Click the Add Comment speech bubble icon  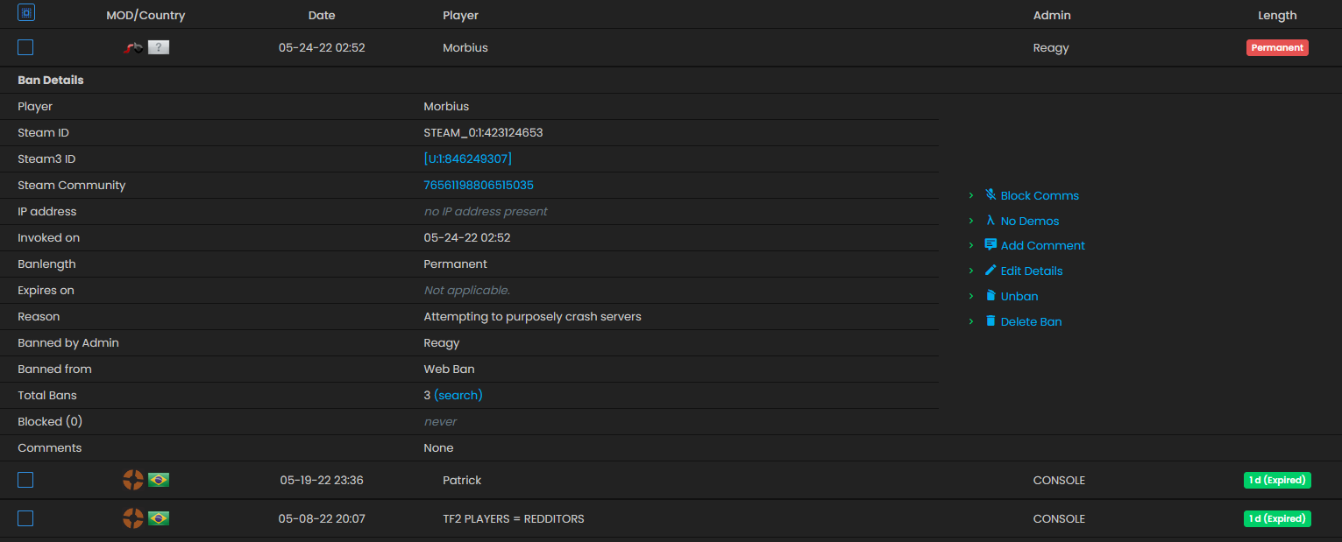click(x=991, y=245)
